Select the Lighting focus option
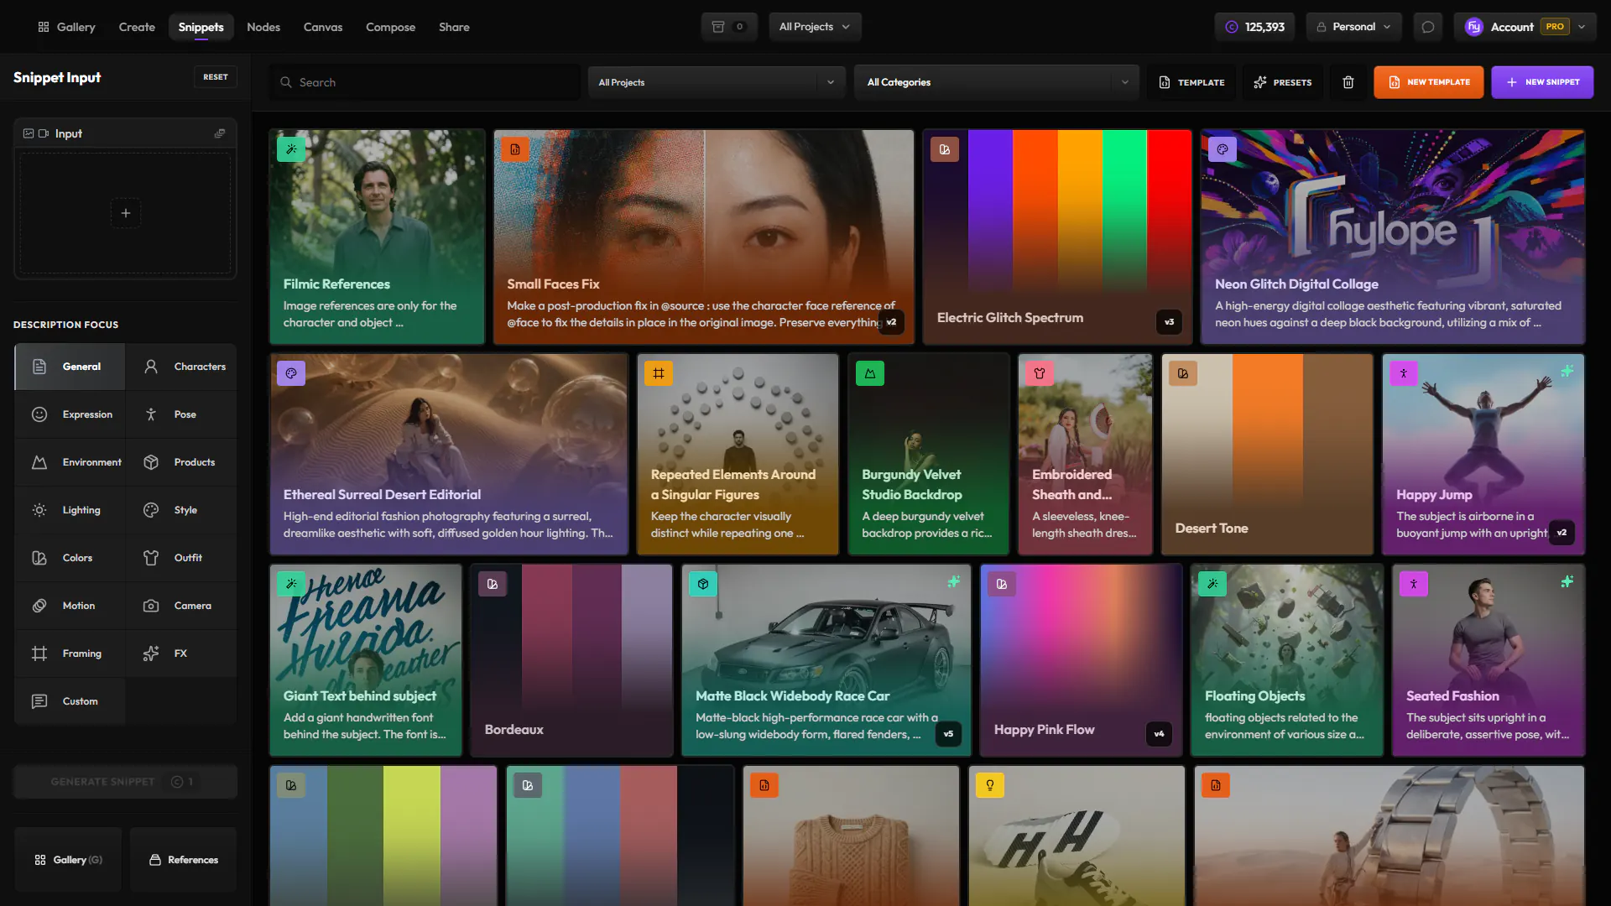 click(x=70, y=510)
